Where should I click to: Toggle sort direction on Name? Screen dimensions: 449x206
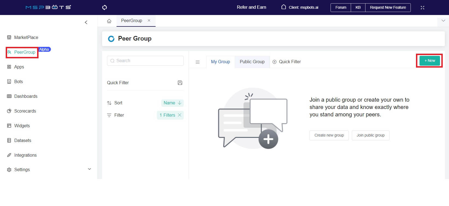(x=180, y=103)
